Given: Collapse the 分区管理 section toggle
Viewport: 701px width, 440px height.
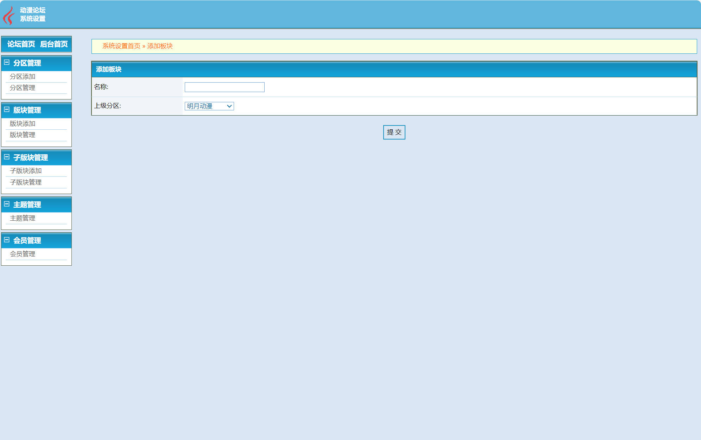Looking at the screenshot, I should 7,63.
